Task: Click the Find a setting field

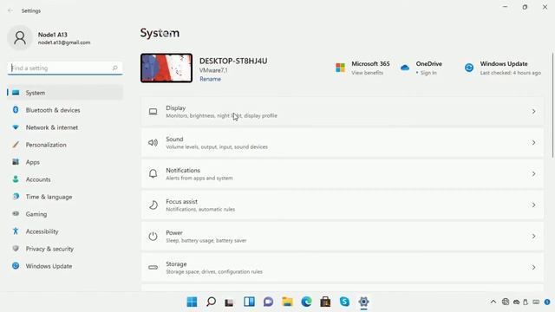Action: (x=65, y=68)
